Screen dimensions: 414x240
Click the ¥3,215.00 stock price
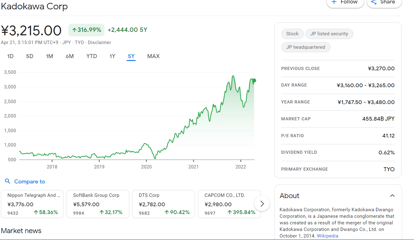(x=31, y=31)
